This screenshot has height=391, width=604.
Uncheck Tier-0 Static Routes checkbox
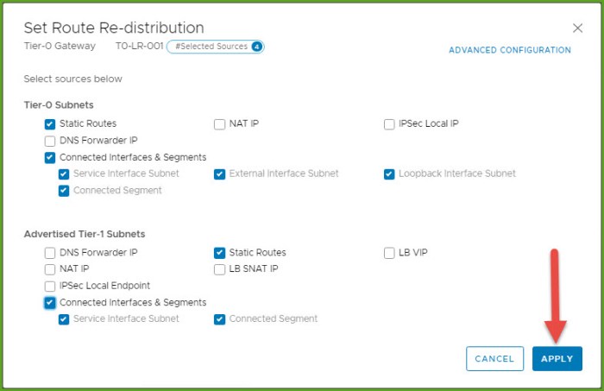(50, 123)
